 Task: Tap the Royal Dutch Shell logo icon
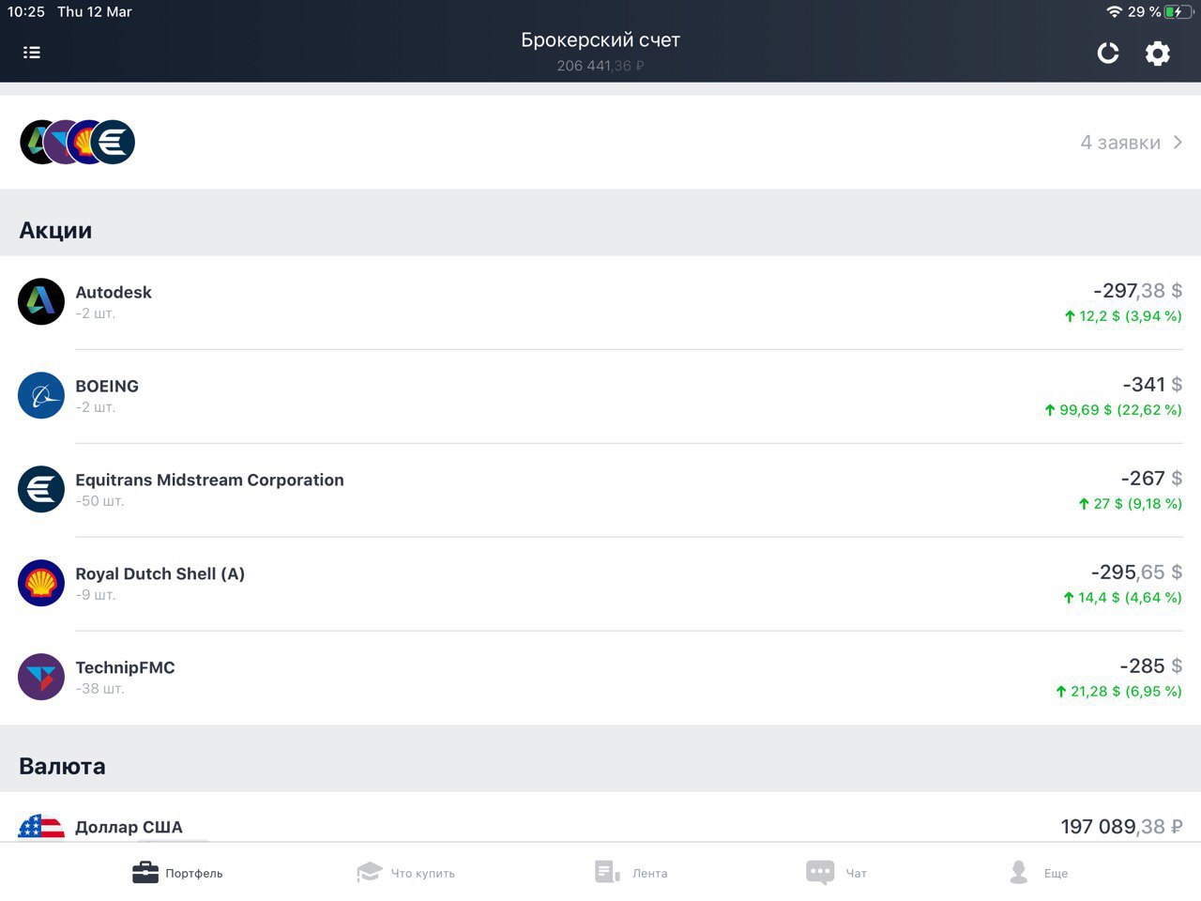point(41,583)
